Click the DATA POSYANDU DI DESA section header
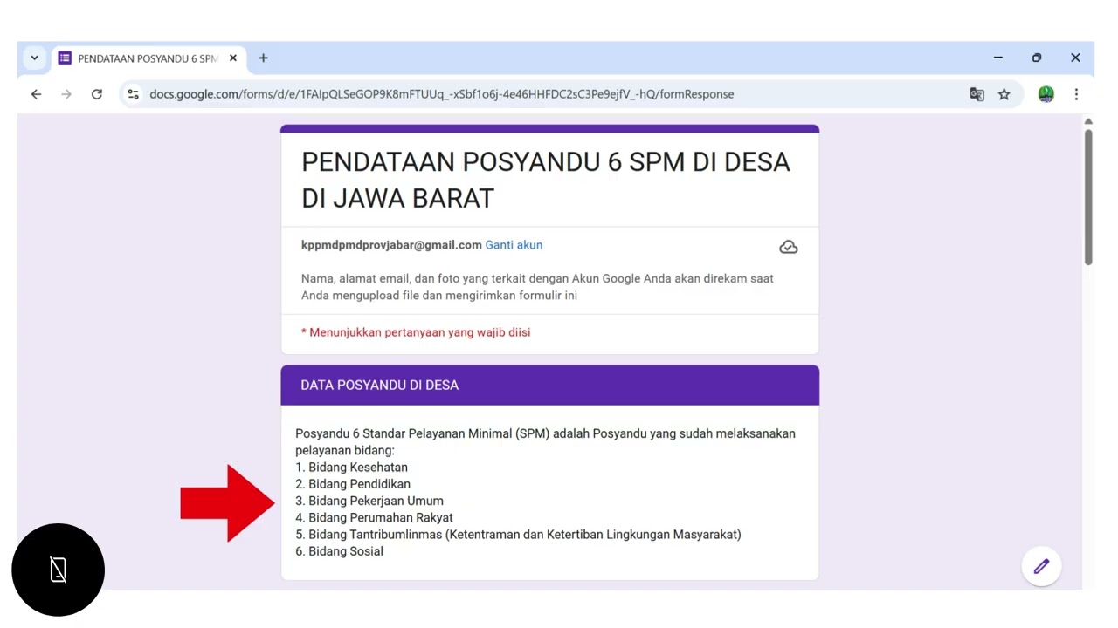 click(x=550, y=385)
